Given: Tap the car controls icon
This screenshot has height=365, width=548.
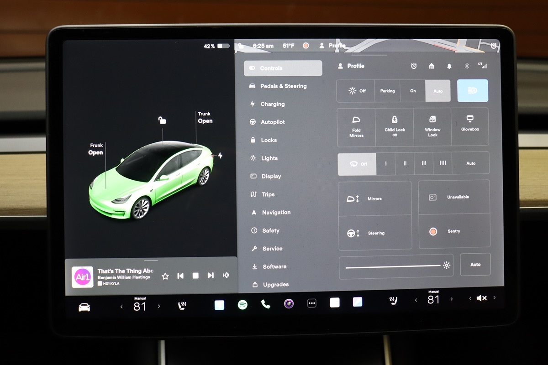Looking at the screenshot, I should click(x=84, y=308).
